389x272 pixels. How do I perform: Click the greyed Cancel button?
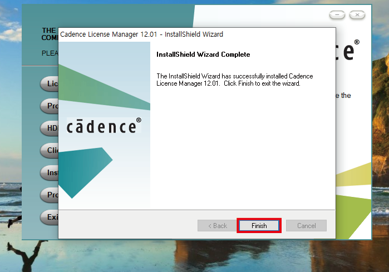click(x=306, y=225)
